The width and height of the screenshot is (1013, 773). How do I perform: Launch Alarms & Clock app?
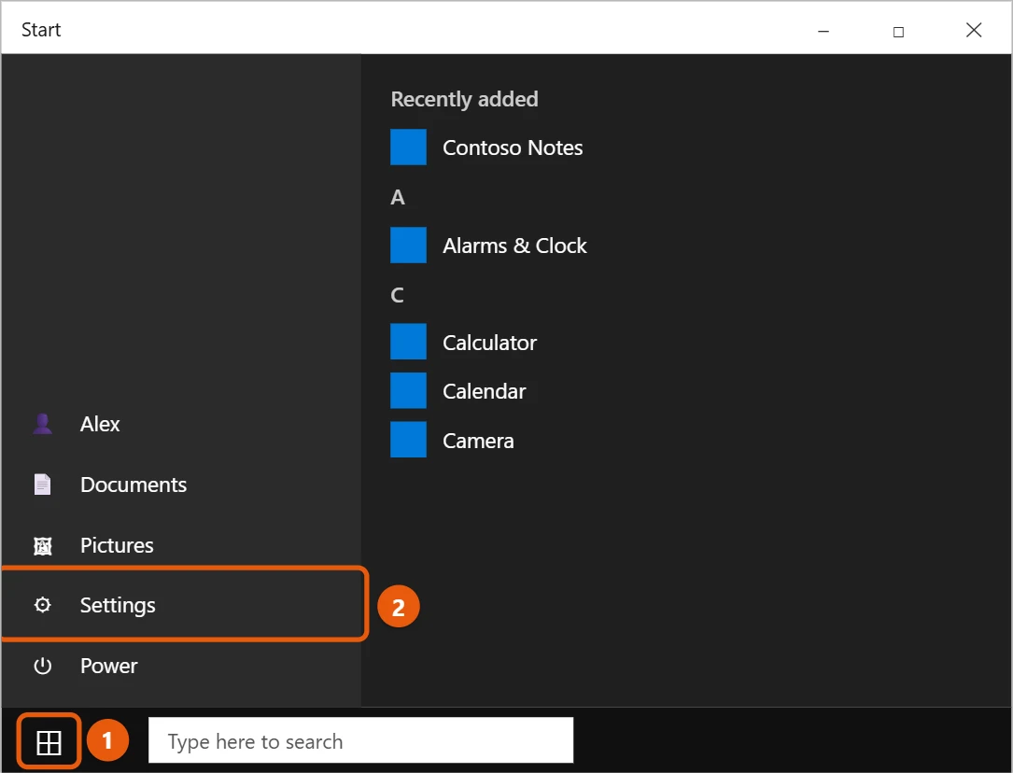[x=488, y=245]
